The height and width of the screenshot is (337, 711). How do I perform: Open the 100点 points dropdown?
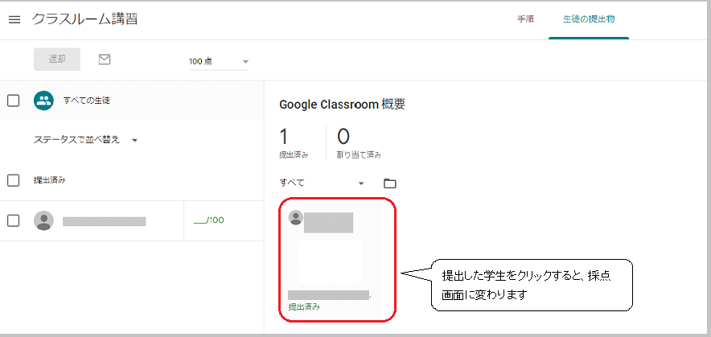(x=219, y=61)
